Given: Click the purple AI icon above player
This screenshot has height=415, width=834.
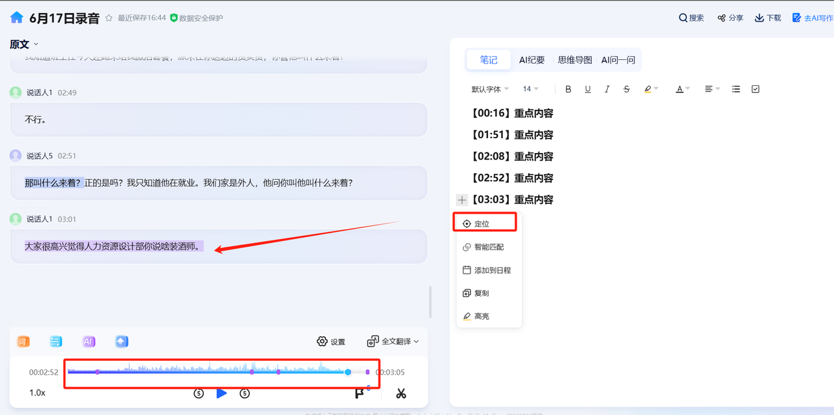Looking at the screenshot, I should click(x=89, y=341).
